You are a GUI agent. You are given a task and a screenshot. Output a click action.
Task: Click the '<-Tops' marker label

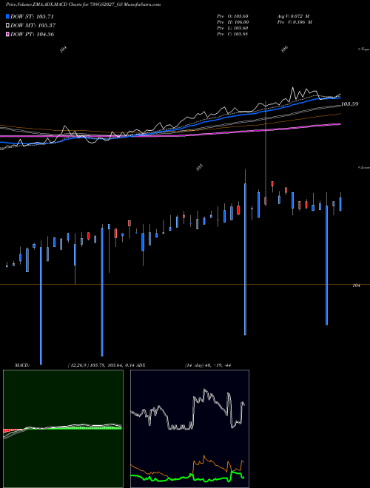point(364,50)
